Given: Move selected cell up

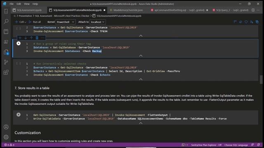Looking at the screenshot, I should coord(31,38).
